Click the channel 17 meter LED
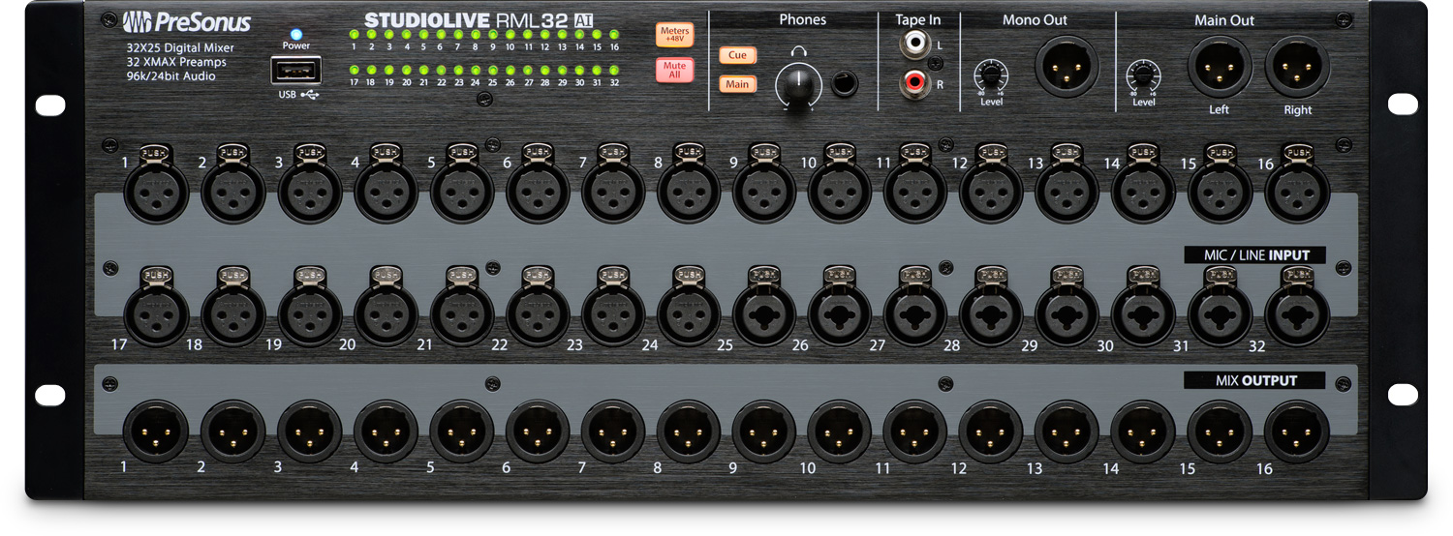 [355, 70]
